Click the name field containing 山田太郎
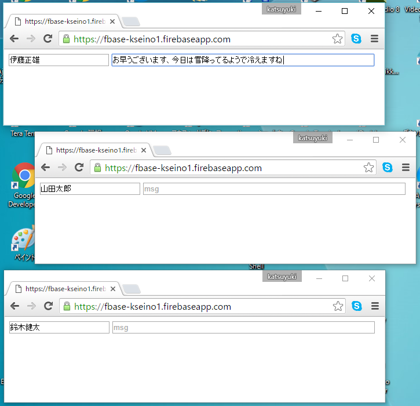Image resolution: width=420 pixels, height=406 pixels. 90,188
